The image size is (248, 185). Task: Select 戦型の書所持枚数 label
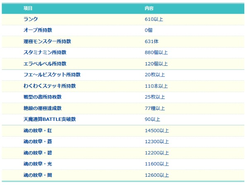click(43, 97)
